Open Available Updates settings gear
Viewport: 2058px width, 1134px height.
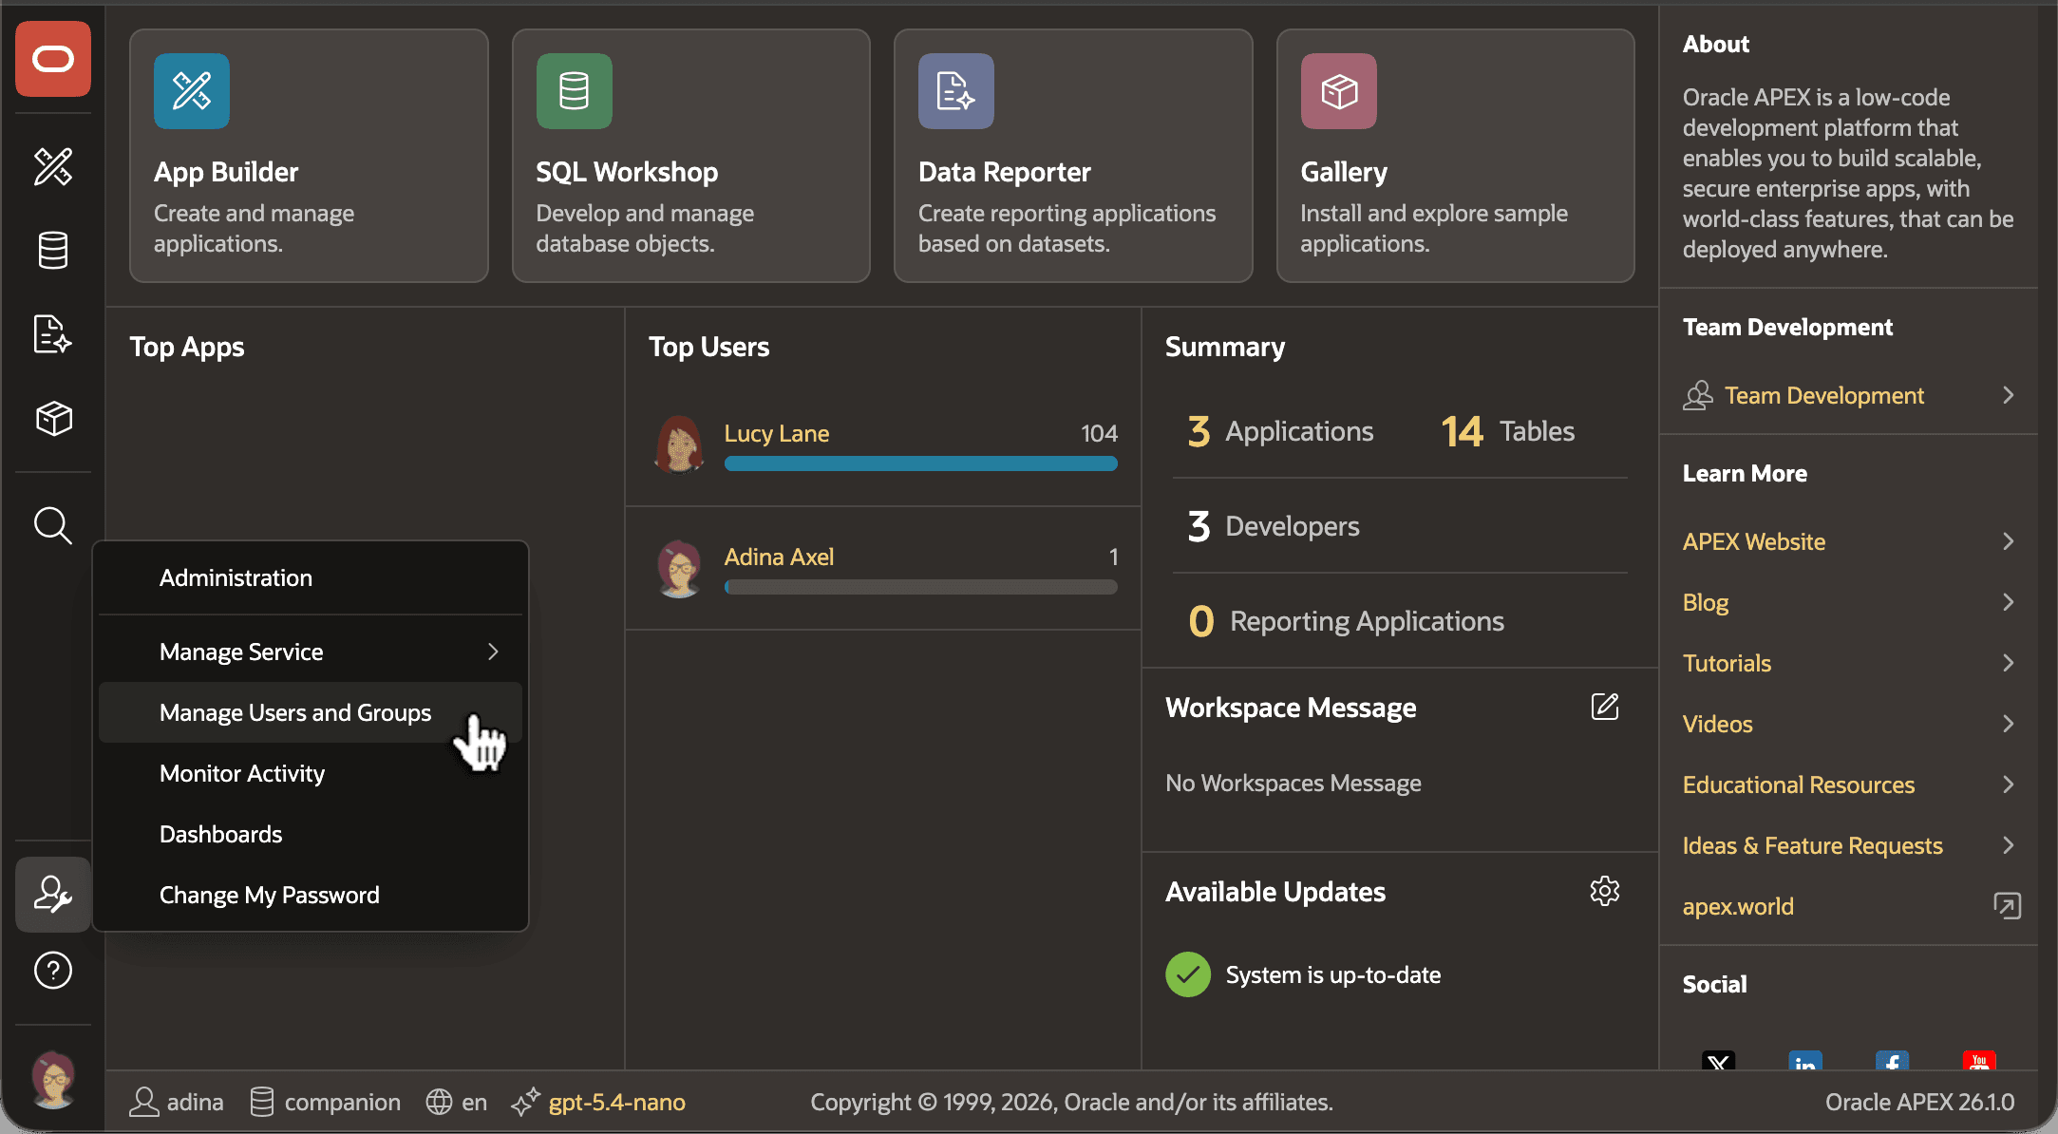point(1605,891)
